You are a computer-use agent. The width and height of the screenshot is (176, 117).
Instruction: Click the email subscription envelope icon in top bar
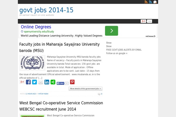click(155, 2)
